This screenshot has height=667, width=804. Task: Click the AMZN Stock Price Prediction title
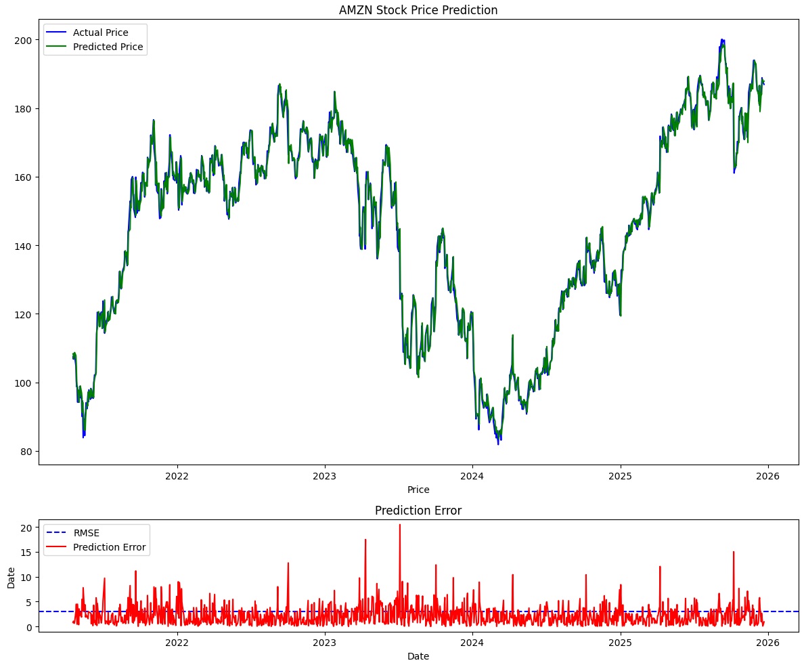pyautogui.click(x=418, y=10)
